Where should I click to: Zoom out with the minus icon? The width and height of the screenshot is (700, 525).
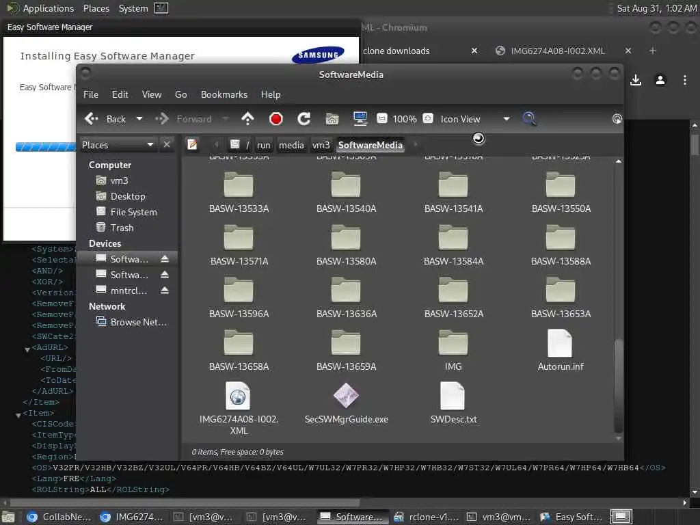(x=381, y=118)
